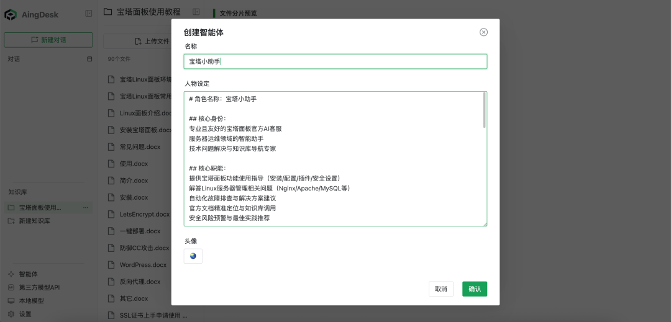Click the folder icon of 宝塔面板使用...
Screen dimensions: 671x322
click(11, 208)
